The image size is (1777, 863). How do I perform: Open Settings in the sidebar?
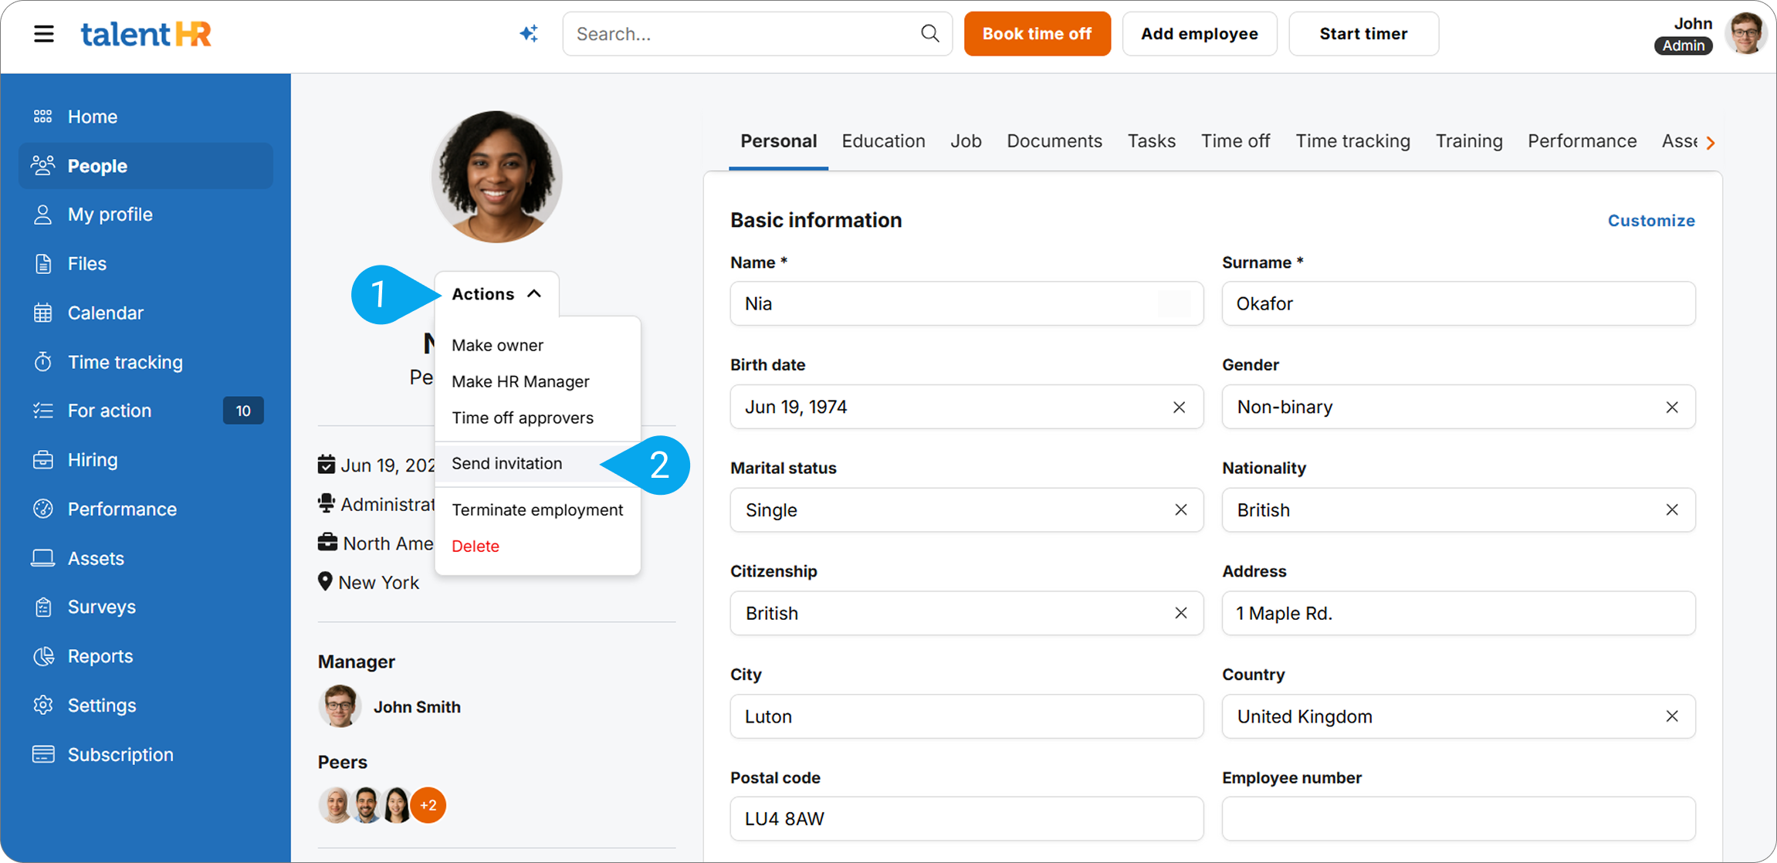click(101, 706)
